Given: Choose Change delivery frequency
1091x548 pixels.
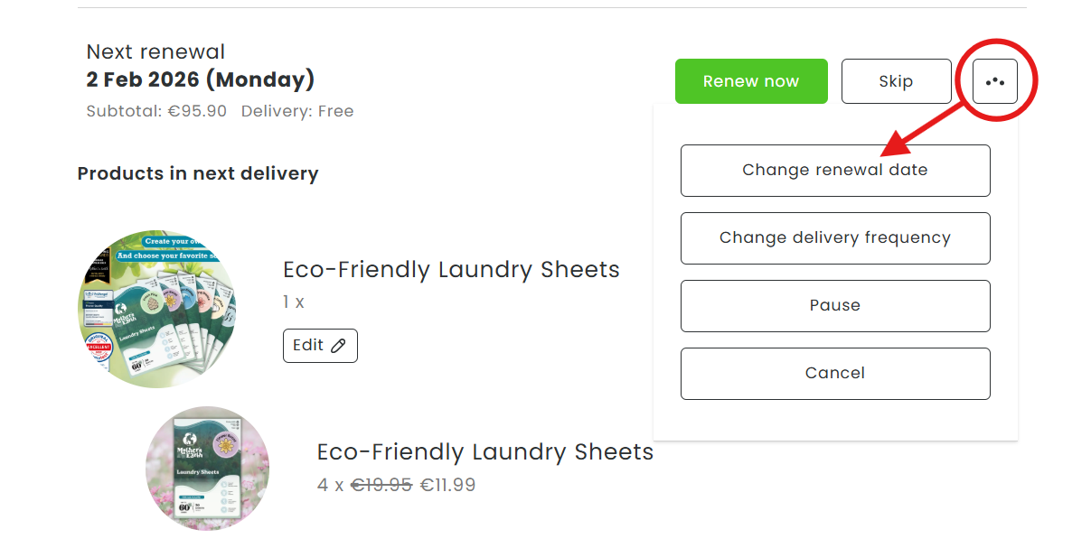Looking at the screenshot, I should pyautogui.click(x=835, y=238).
